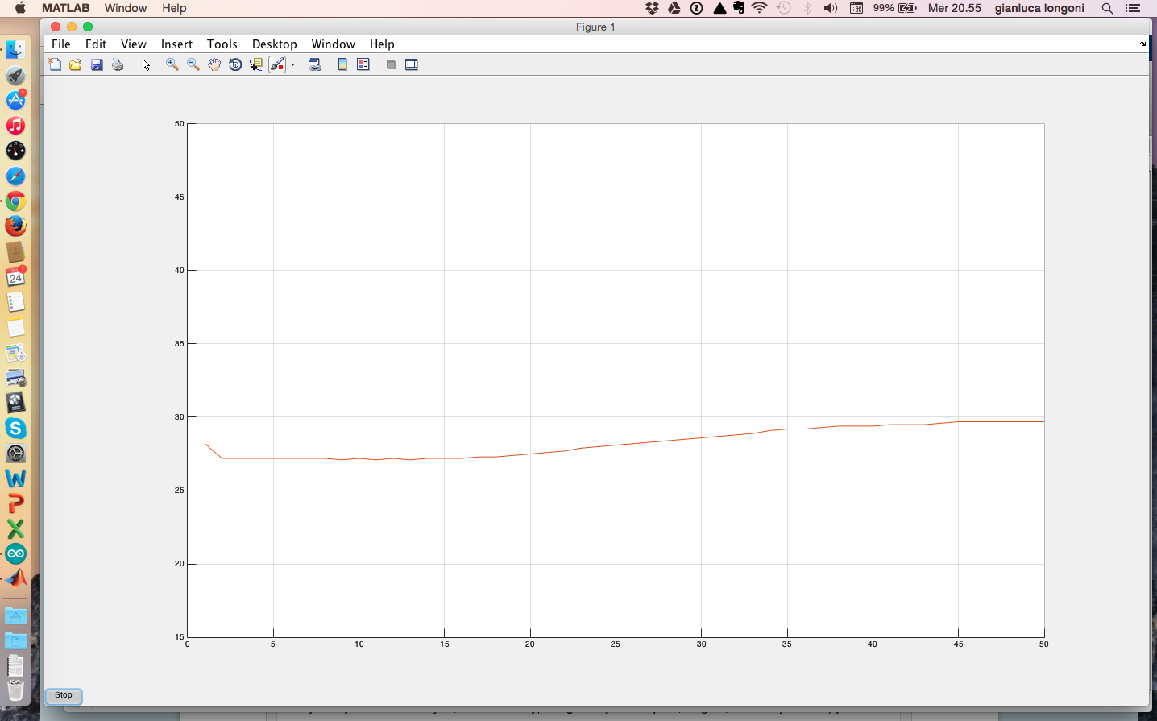Insert a colorbar into the figure
This screenshot has width=1157, height=721.
pyautogui.click(x=341, y=64)
